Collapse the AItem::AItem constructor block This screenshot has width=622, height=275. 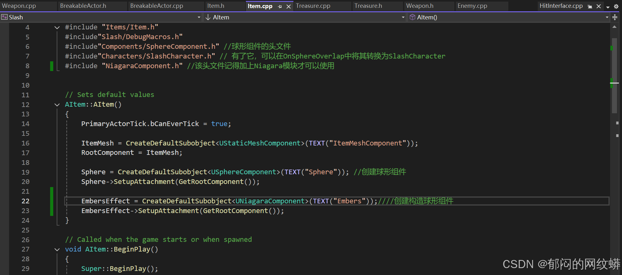click(x=57, y=105)
